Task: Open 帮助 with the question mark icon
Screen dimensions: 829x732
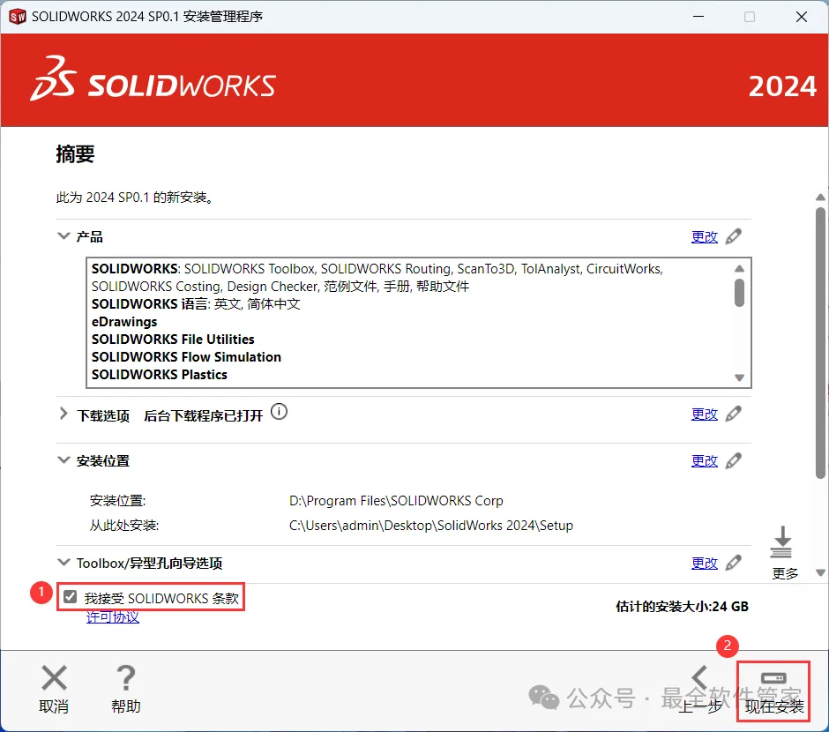Action: (126, 677)
